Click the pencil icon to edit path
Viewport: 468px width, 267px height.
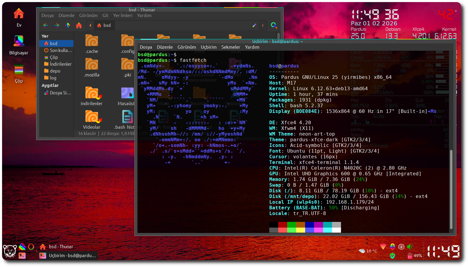(254, 25)
